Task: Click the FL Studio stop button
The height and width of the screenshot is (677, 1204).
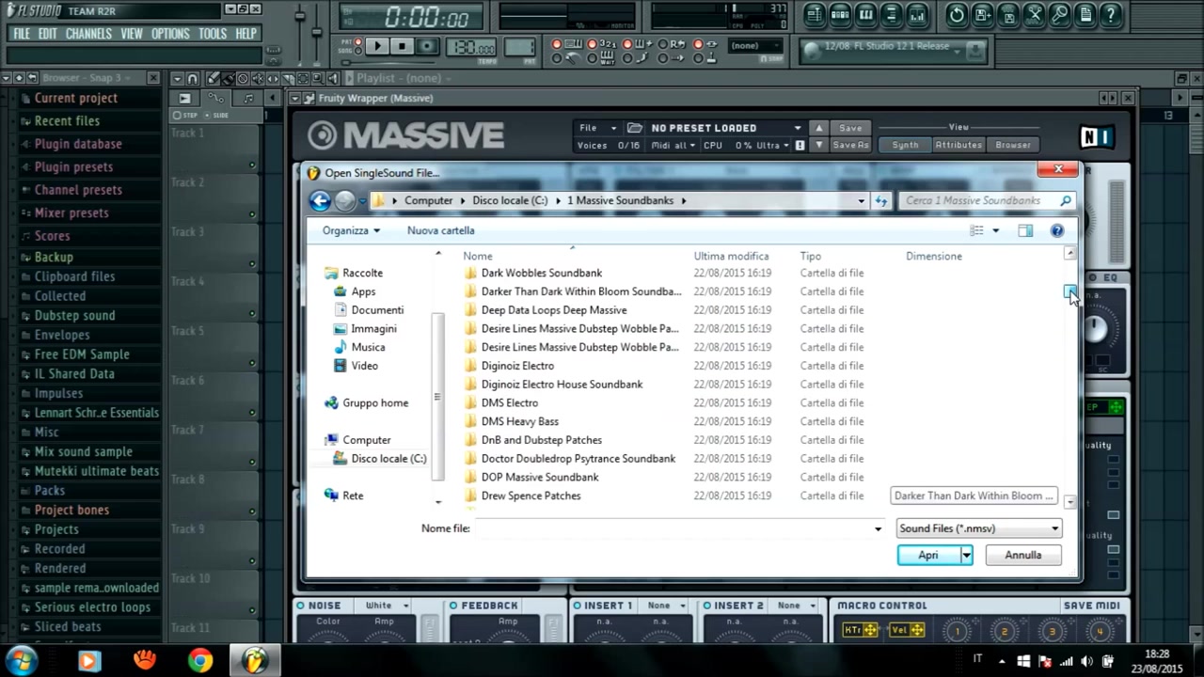Action: coord(402,45)
